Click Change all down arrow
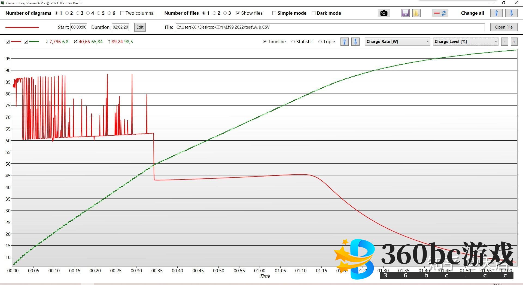Screen dimensions: 523x285 511,13
